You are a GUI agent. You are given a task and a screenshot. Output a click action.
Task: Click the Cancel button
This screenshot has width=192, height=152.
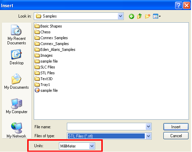coord(176,136)
